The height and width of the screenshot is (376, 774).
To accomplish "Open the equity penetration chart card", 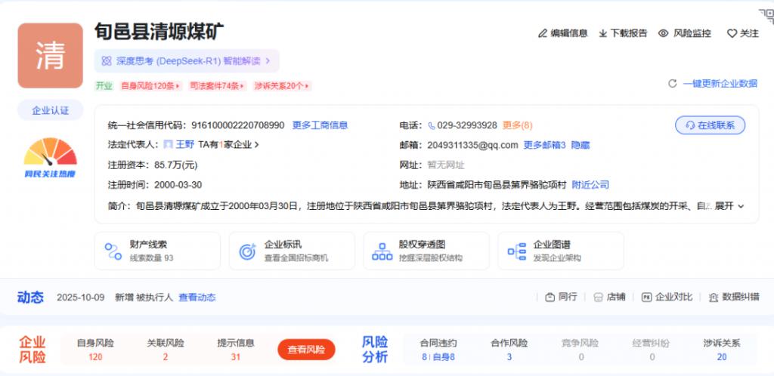I will pyautogui.click(x=426, y=251).
